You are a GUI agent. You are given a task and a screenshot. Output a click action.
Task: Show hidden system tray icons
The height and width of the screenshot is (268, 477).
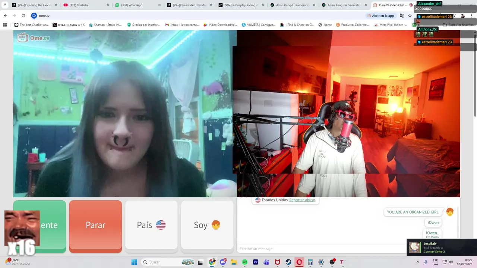click(417, 262)
